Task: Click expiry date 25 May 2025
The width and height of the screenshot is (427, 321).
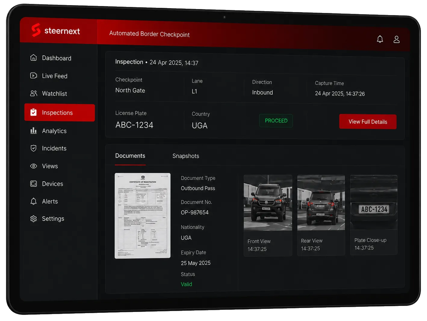Action: 196,263
